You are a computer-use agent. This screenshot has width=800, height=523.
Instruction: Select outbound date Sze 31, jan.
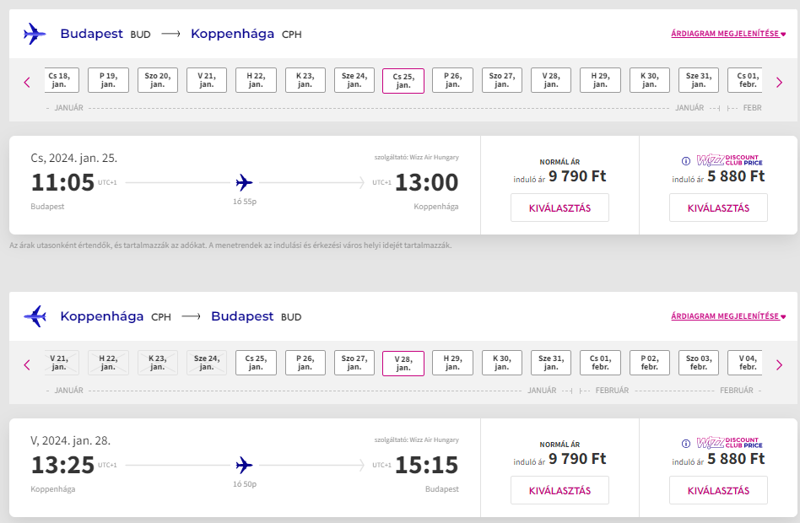(699, 80)
